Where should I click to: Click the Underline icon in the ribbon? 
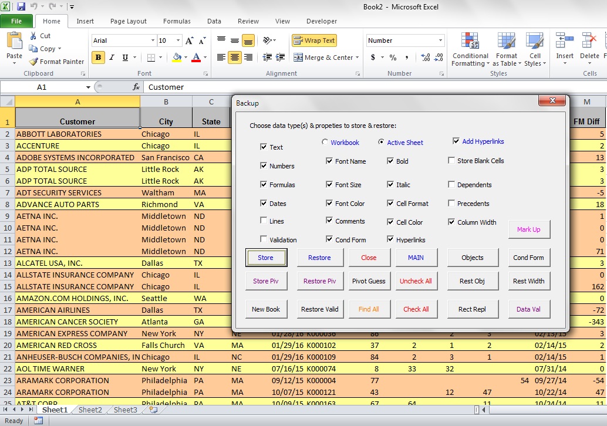pos(125,58)
